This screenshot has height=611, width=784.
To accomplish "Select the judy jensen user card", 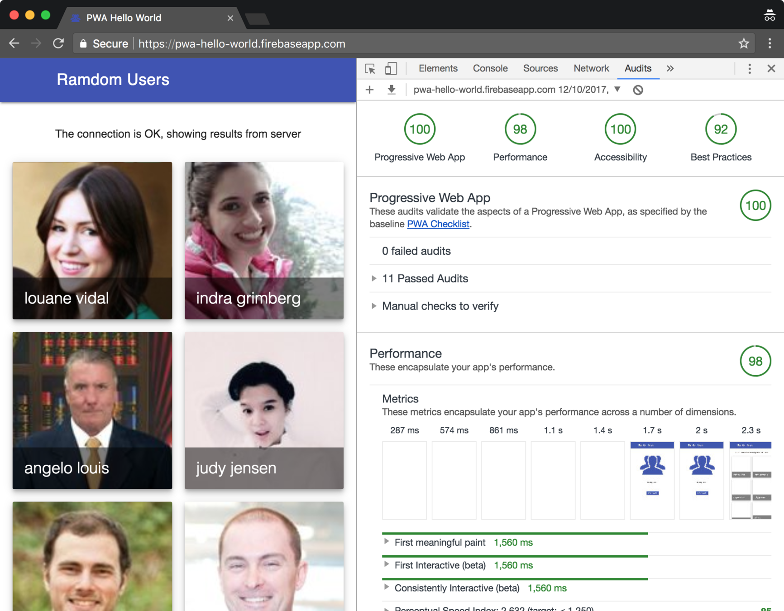I will click(264, 411).
